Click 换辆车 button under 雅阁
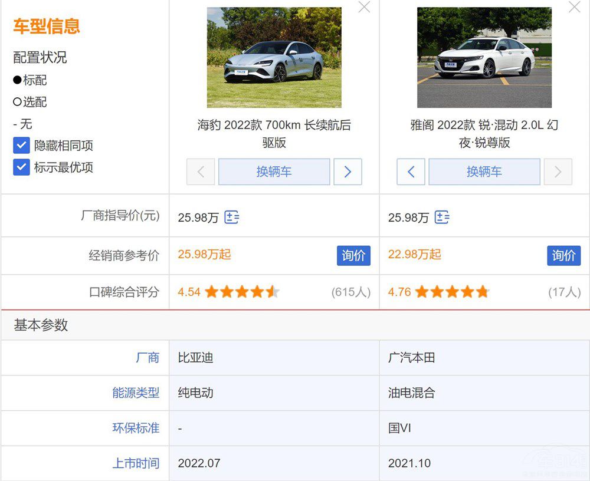 (484, 172)
